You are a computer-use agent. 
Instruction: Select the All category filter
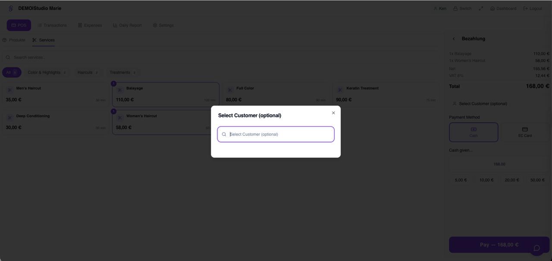point(12,72)
